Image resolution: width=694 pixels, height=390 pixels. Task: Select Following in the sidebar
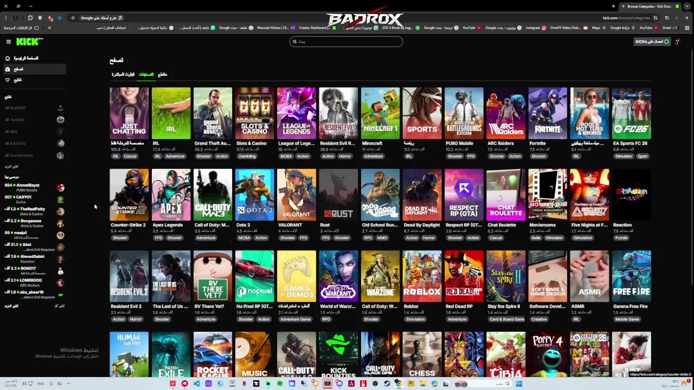click(34, 80)
